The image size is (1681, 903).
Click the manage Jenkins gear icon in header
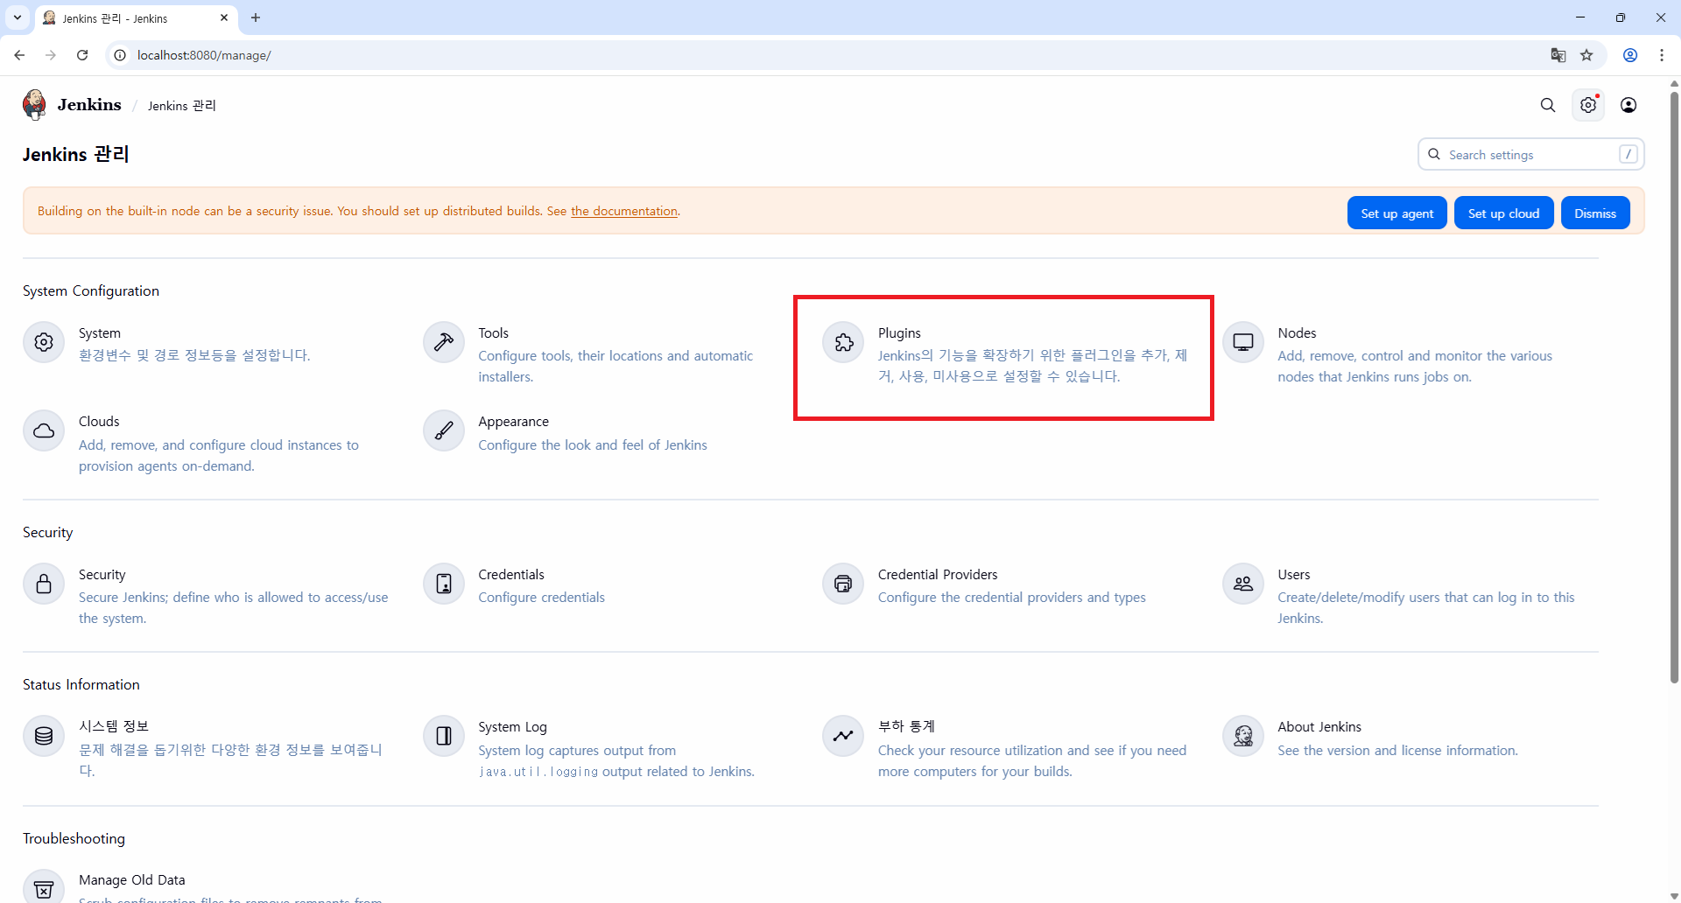[x=1588, y=105]
